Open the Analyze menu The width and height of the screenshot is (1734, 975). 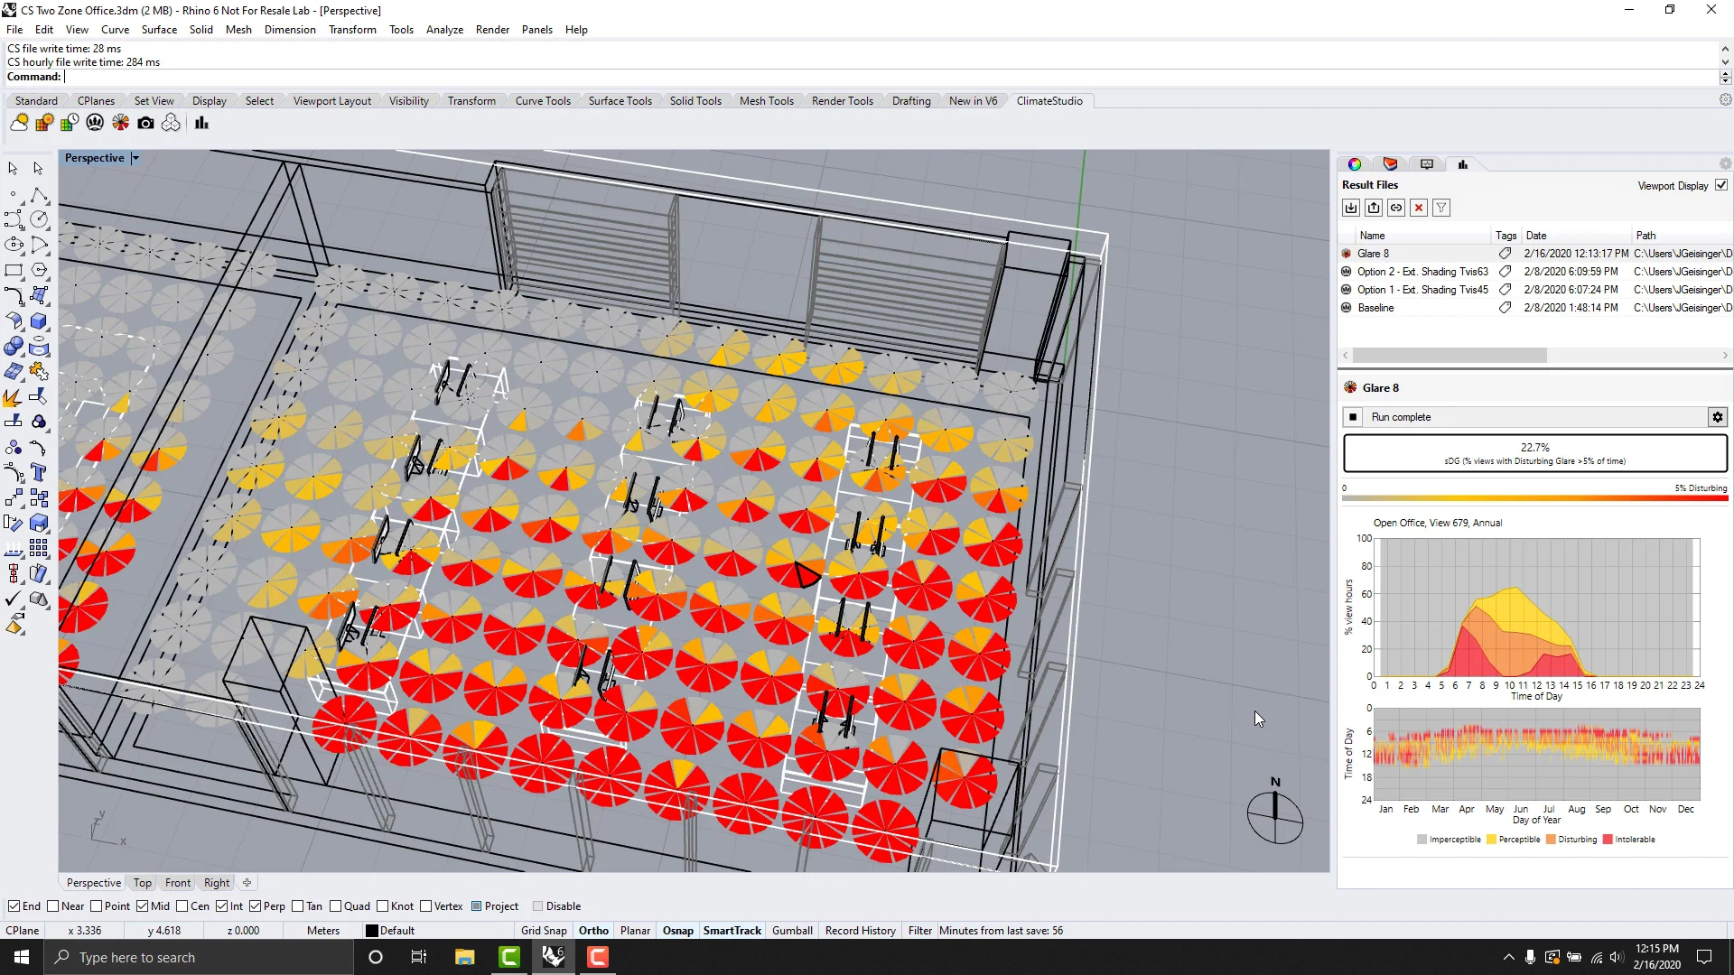(x=443, y=29)
